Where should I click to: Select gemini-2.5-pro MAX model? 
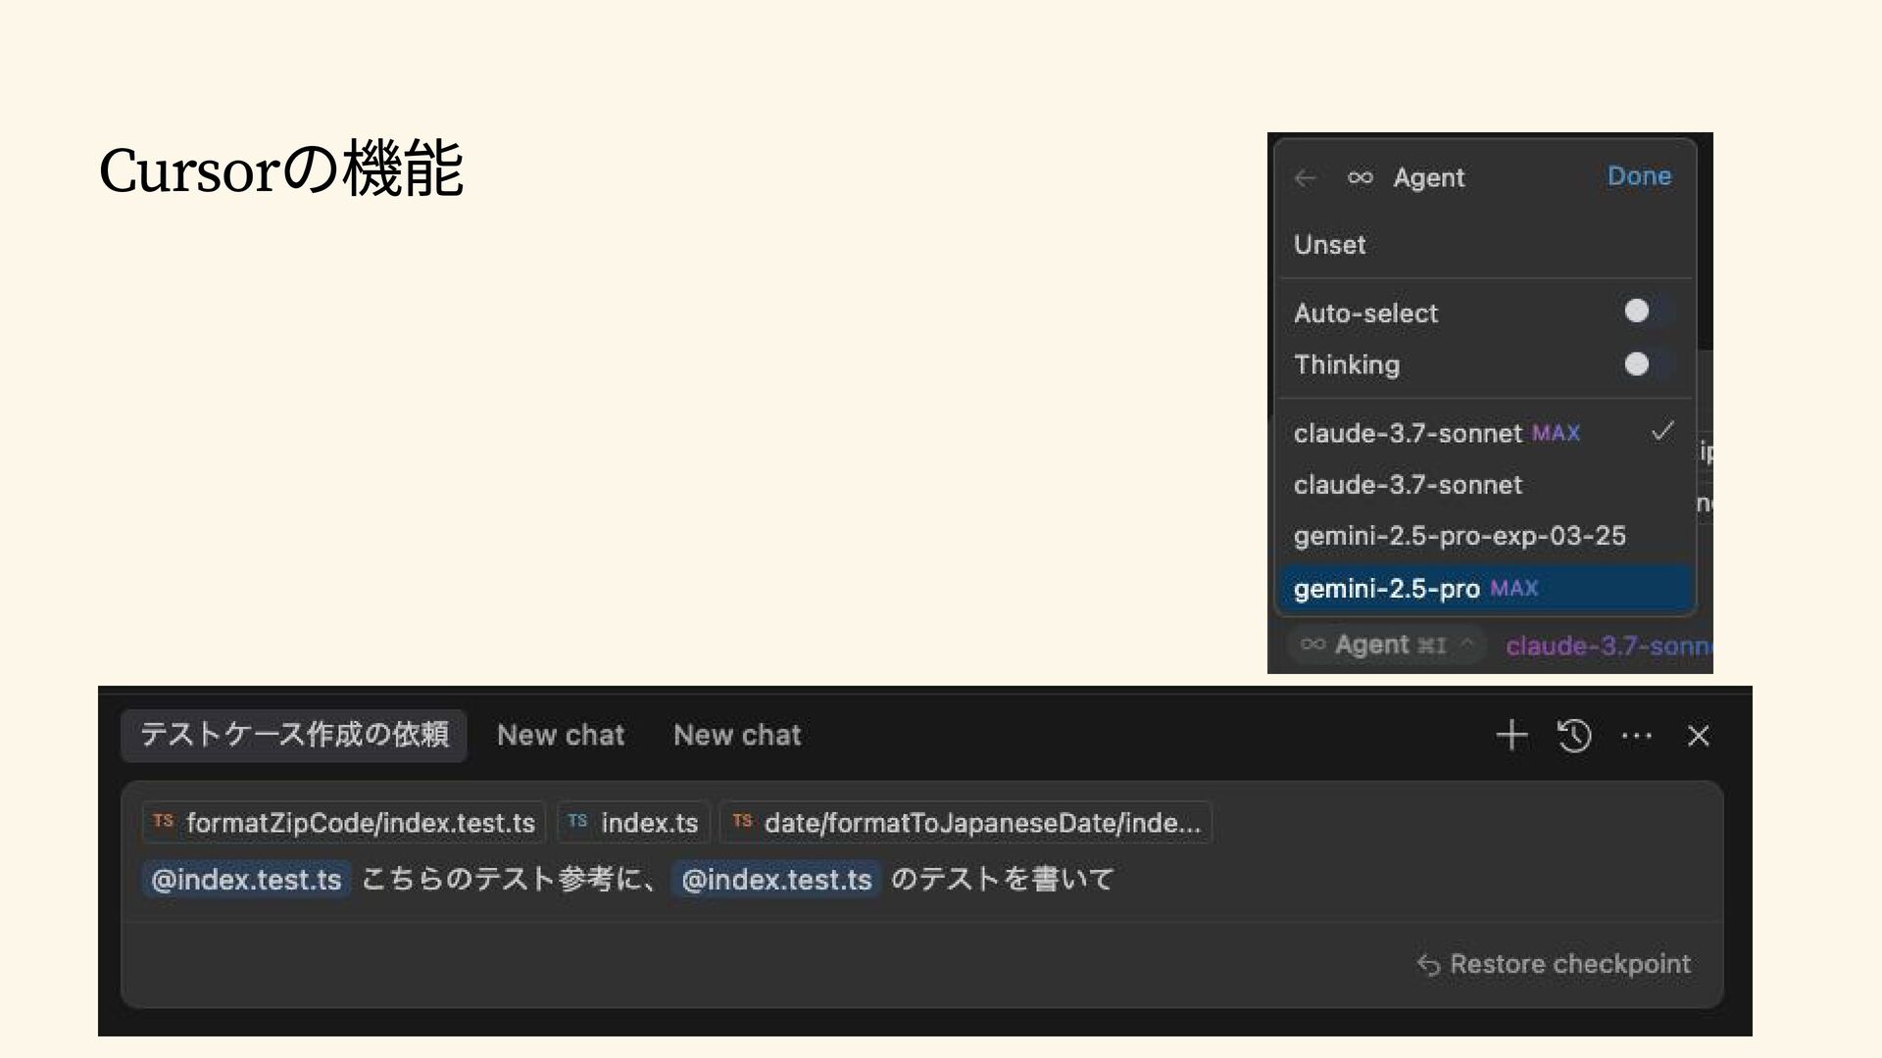pos(1486,588)
